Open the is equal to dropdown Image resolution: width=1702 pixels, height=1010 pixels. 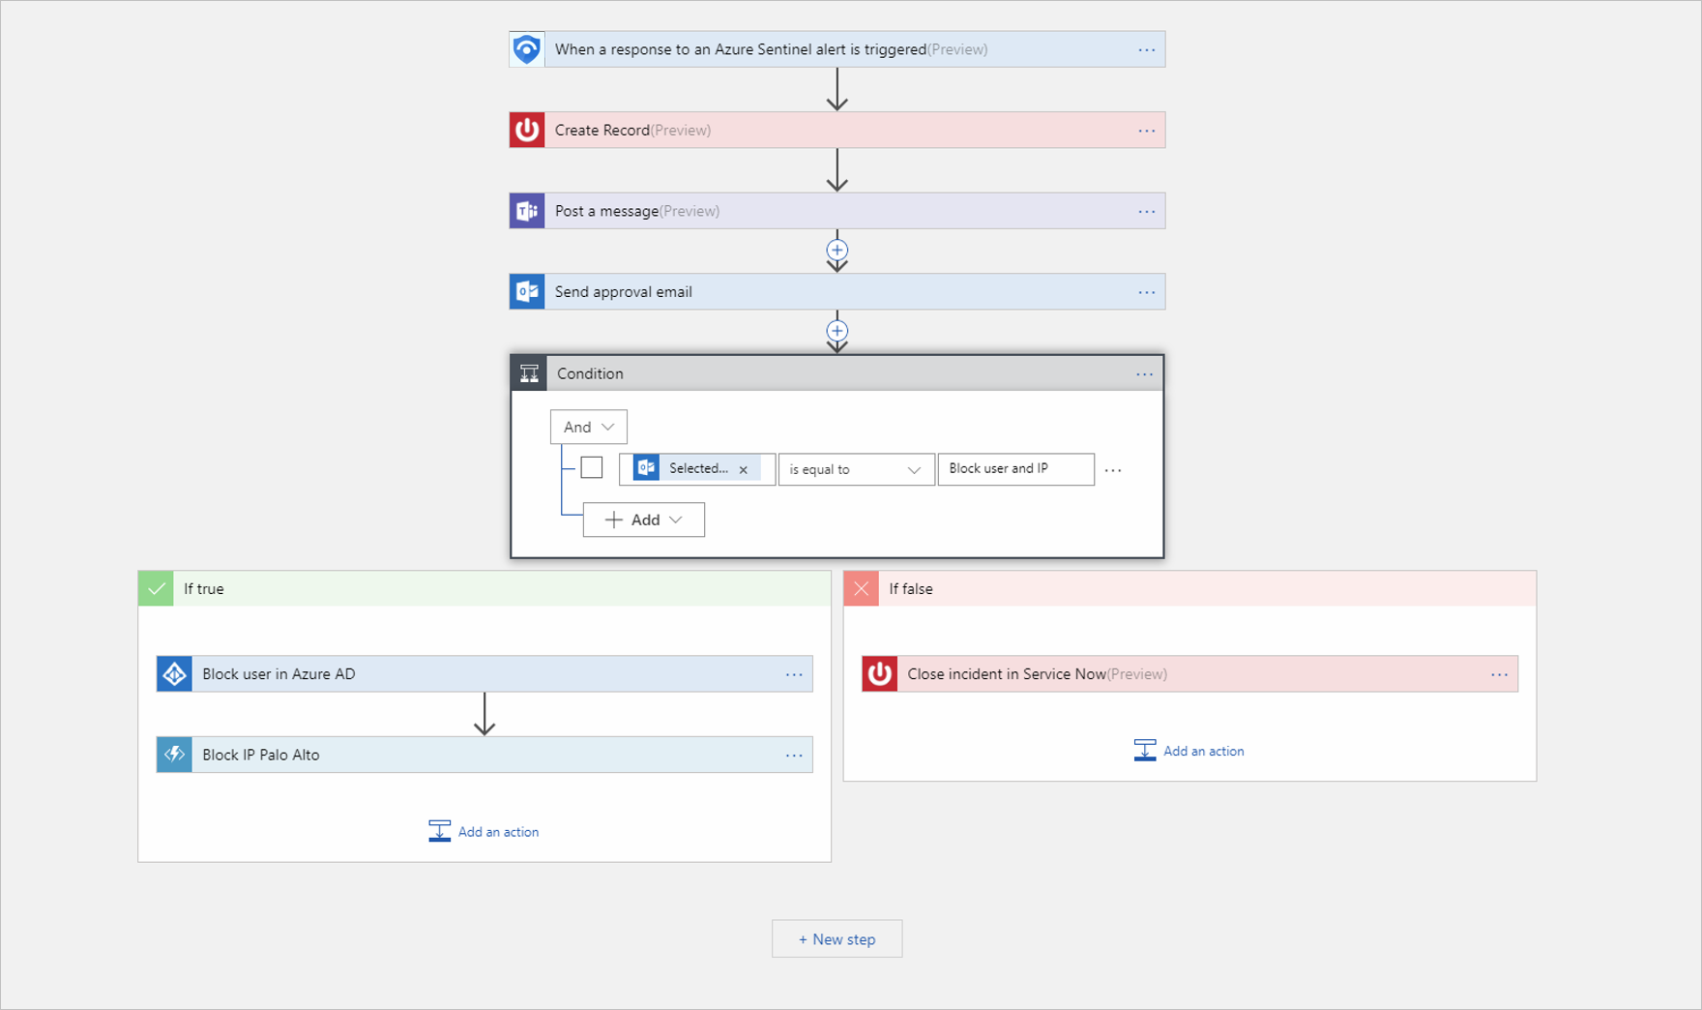coord(856,469)
